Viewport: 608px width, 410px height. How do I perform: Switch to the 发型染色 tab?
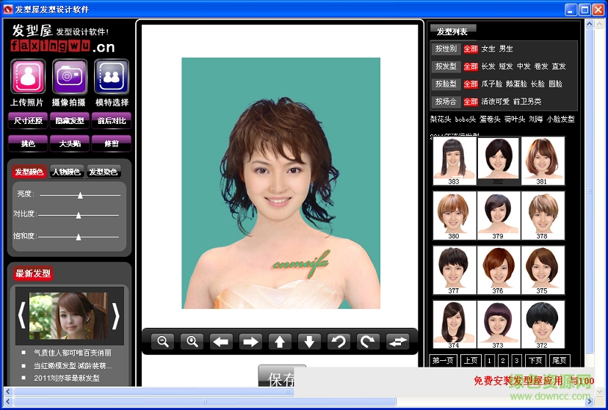[104, 172]
